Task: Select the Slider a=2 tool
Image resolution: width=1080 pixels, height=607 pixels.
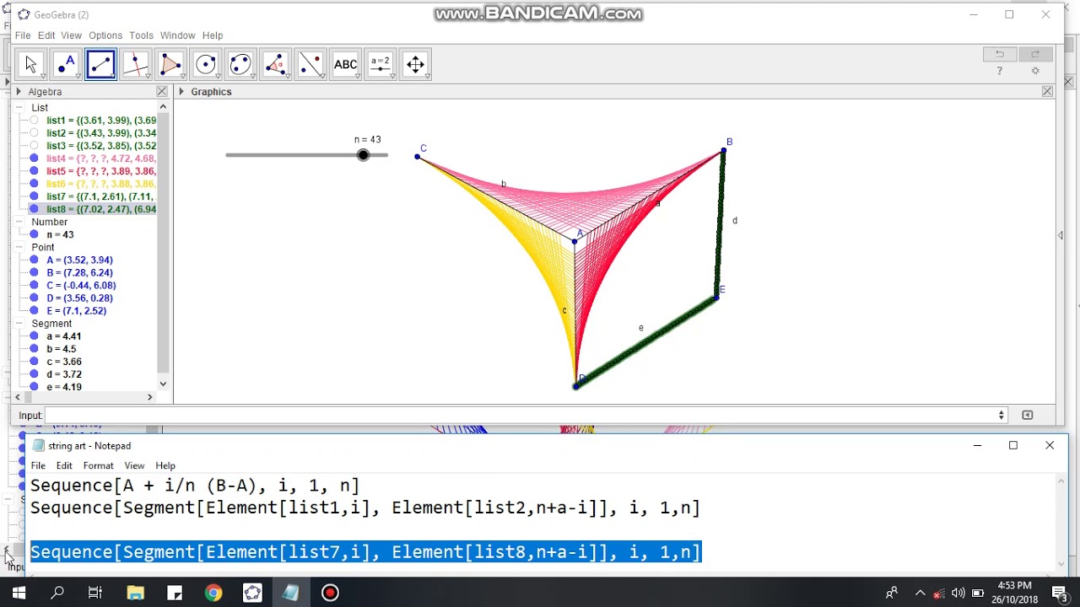Action: [381, 64]
